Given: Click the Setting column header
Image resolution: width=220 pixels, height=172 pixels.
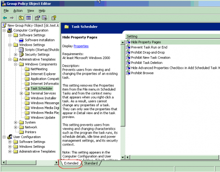Looking at the screenshot, I should (172, 36).
